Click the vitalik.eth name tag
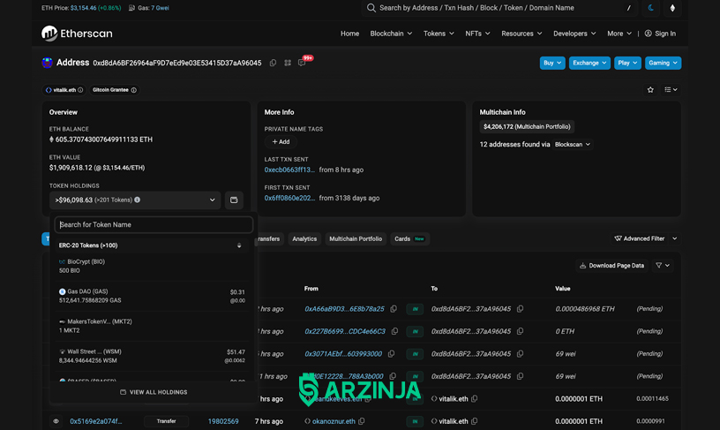Viewport: 720px width, 430px height. tap(64, 90)
